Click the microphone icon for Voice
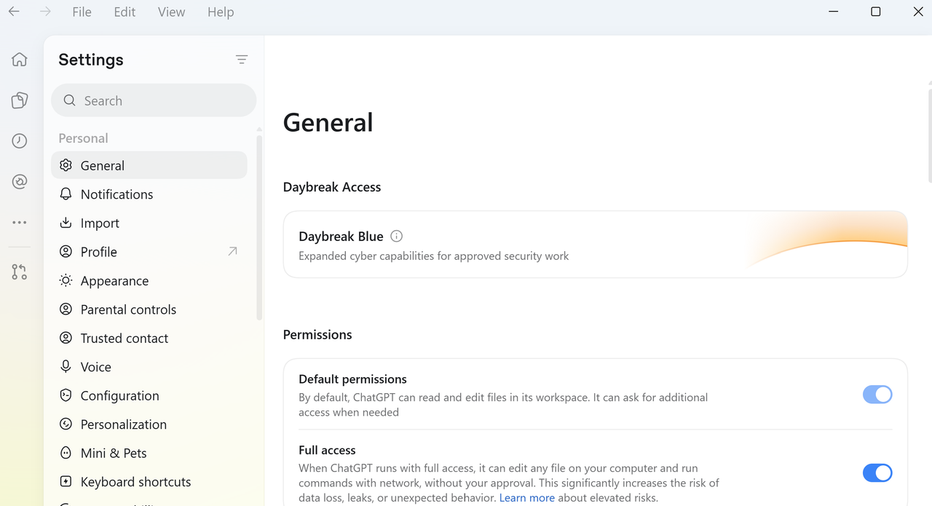This screenshot has width=932, height=506. click(66, 367)
